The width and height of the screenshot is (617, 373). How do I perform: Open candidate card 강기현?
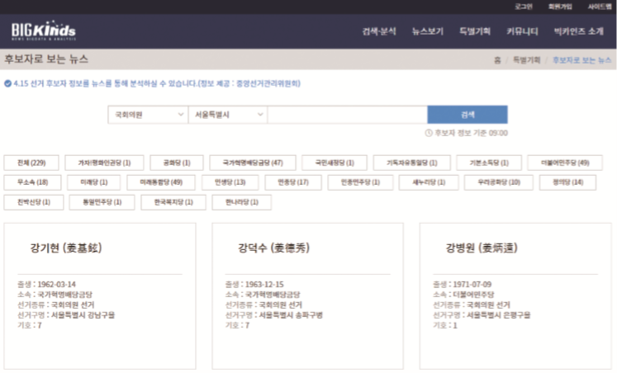pyautogui.click(x=100, y=296)
